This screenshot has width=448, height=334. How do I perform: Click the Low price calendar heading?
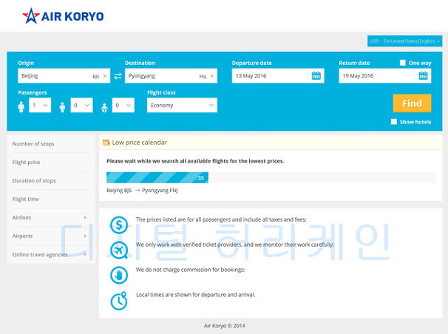pyautogui.click(x=140, y=143)
